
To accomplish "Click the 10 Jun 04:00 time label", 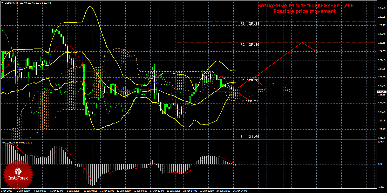I will pyautogui.click(x=91, y=191).
